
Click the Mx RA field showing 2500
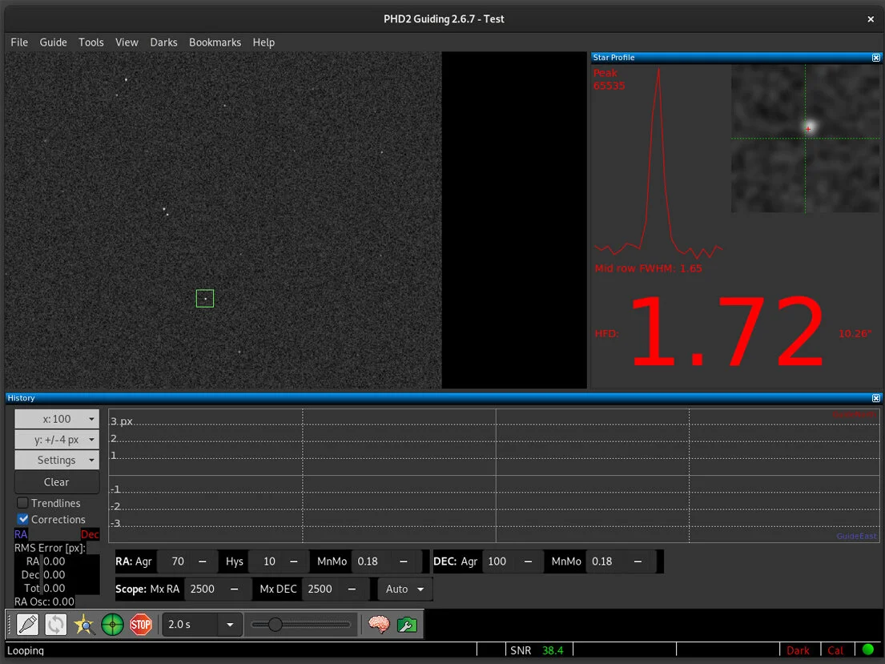[204, 589]
